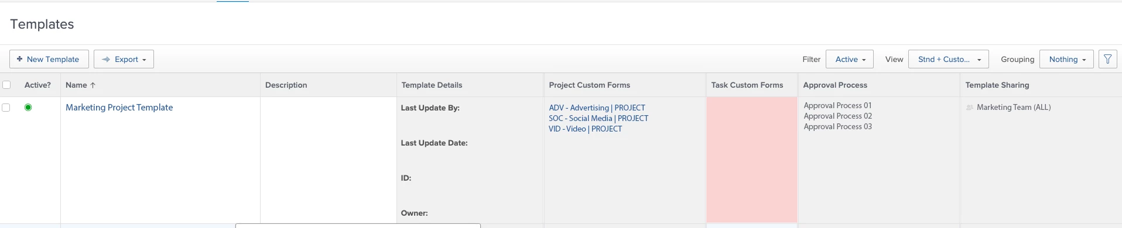Expand the Stnd + Custo... view dropdown

949,59
